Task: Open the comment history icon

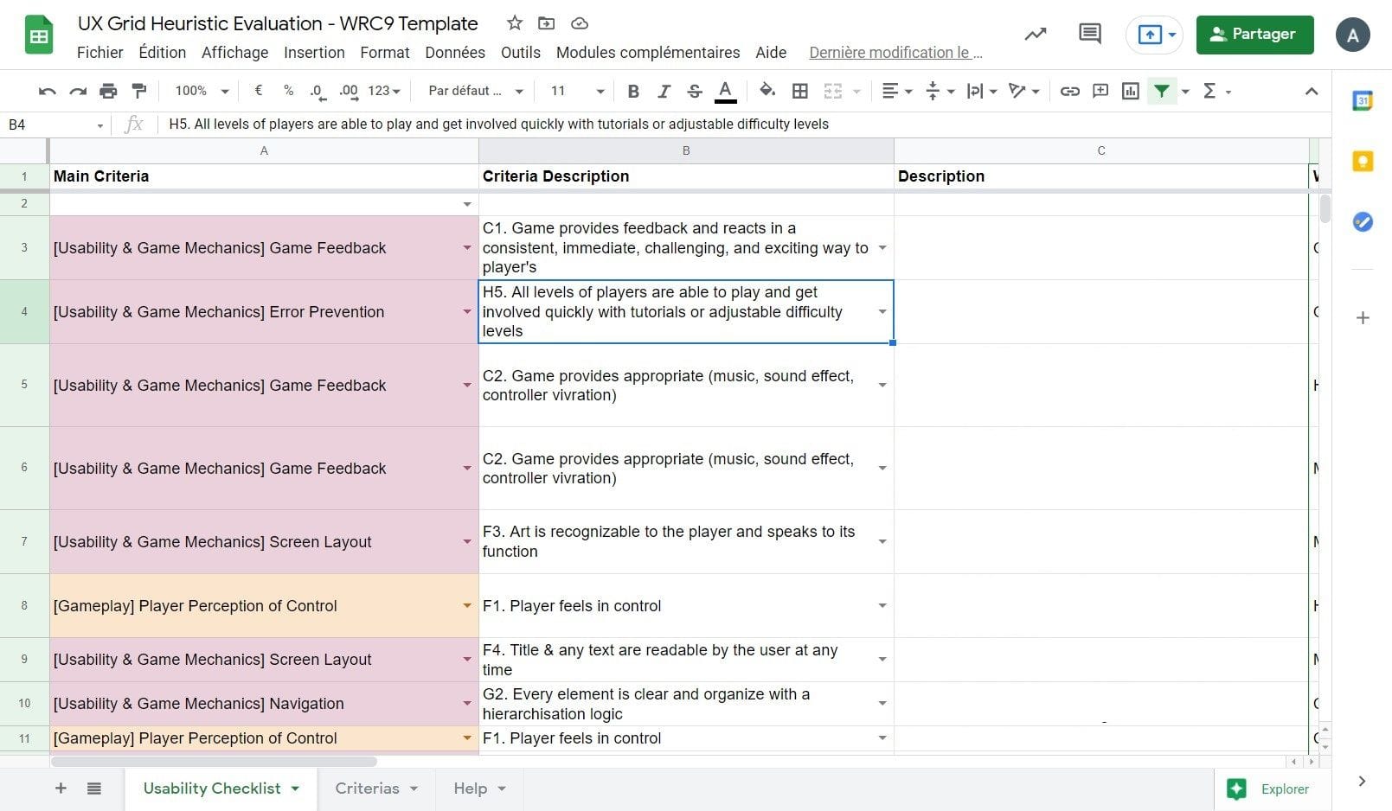Action: (x=1089, y=35)
